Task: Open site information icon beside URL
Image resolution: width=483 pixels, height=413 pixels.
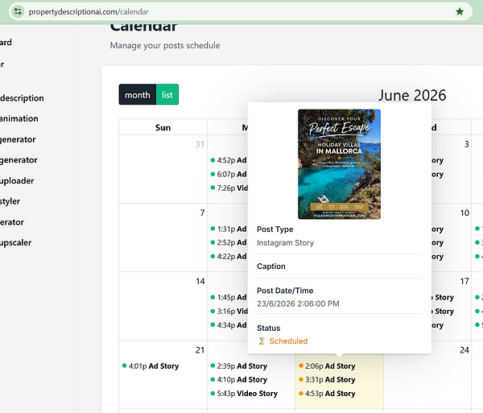Action: [18, 12]
